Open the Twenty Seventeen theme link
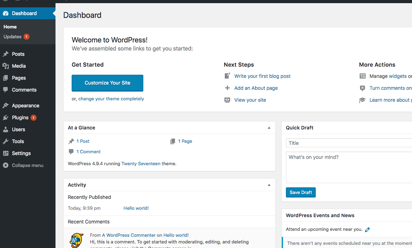Screen dimensions: 412x248 point(141,164)
